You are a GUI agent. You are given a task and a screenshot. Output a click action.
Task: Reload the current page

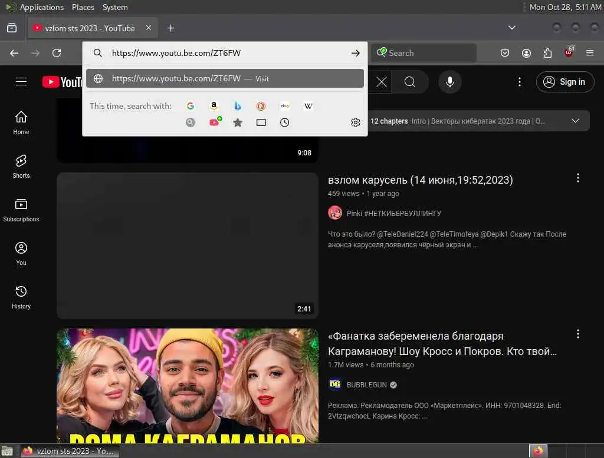click(57, 53)
